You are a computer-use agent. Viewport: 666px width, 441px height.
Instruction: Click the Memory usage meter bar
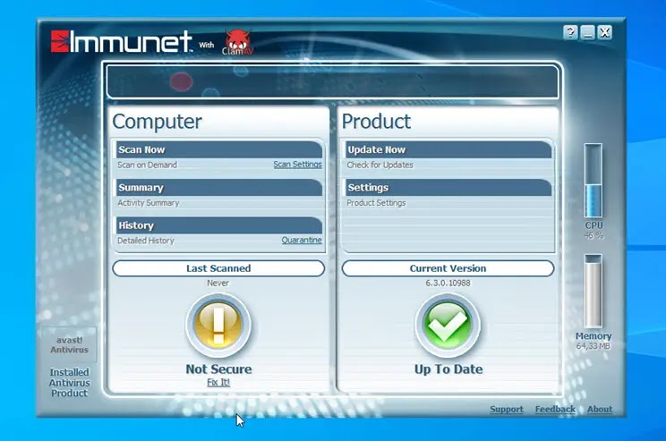(593, 292)
